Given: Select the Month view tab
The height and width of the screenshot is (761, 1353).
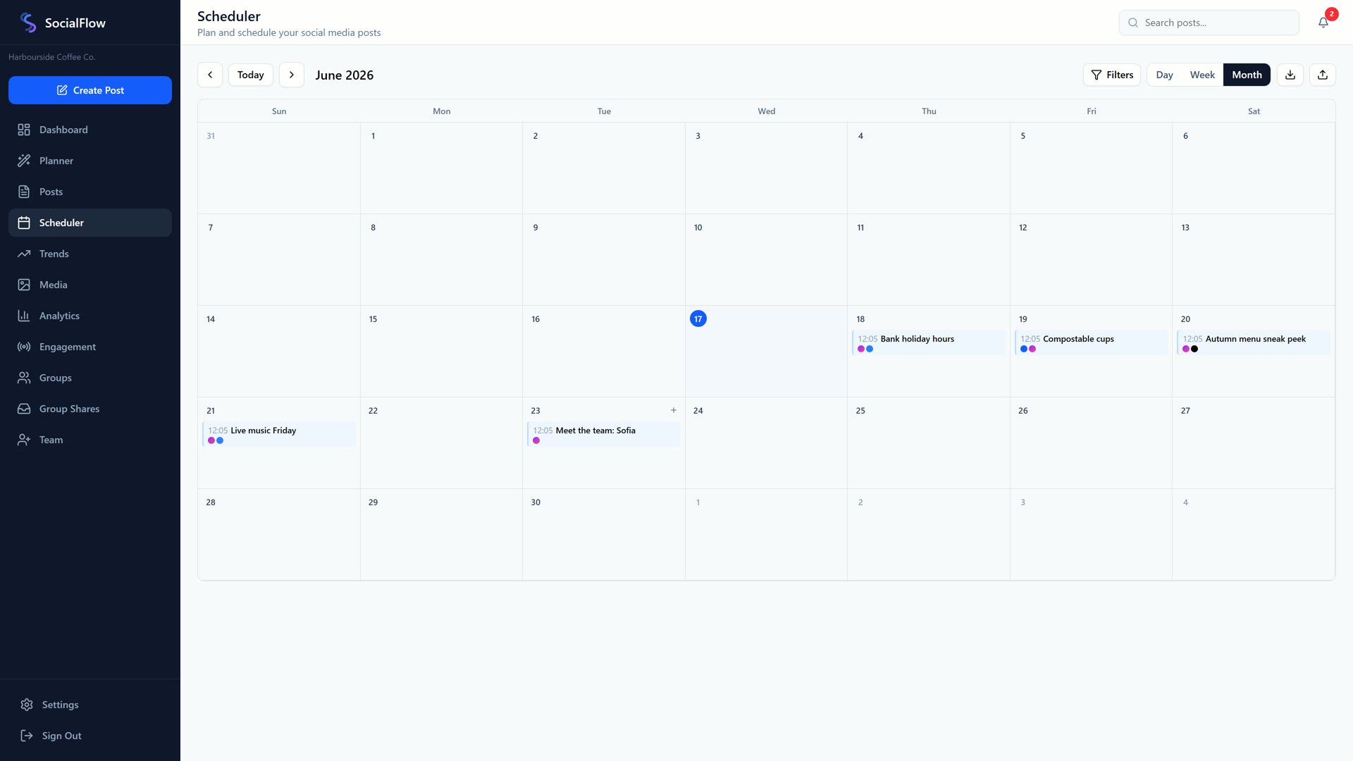Looking at the screenshot, I should (x=1247, y=75).
